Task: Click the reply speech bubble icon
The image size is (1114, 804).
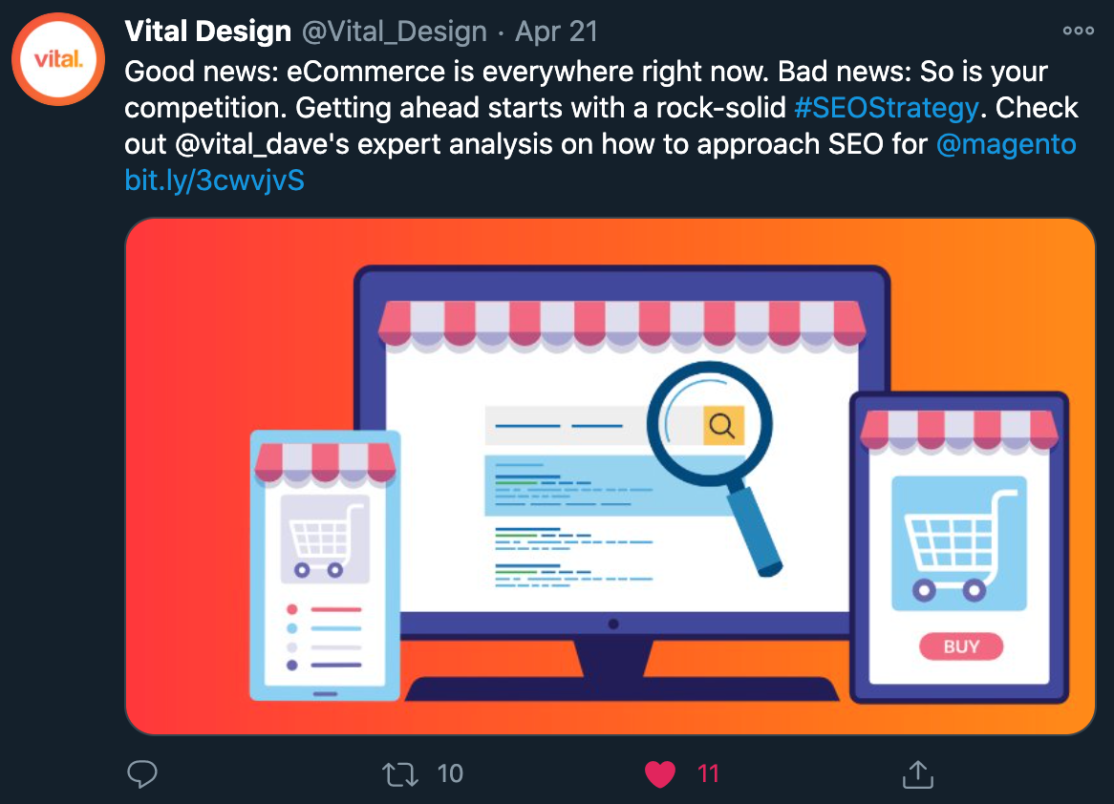Action: click(142, 773)
